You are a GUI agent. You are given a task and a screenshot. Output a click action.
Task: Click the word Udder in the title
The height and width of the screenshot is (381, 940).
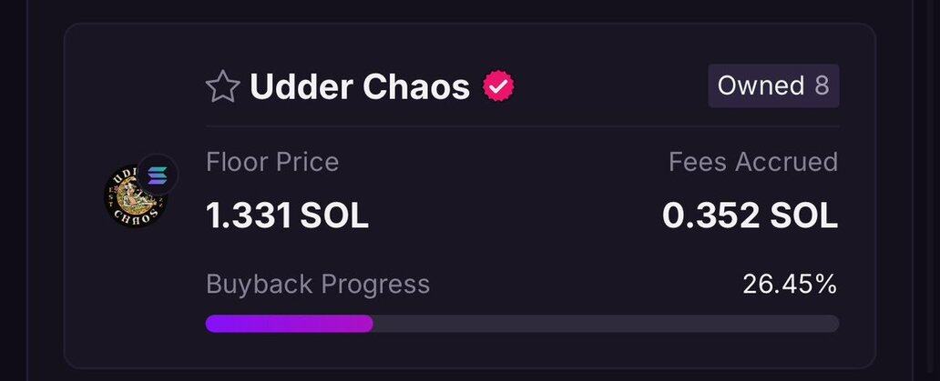[x=301, y=86]
